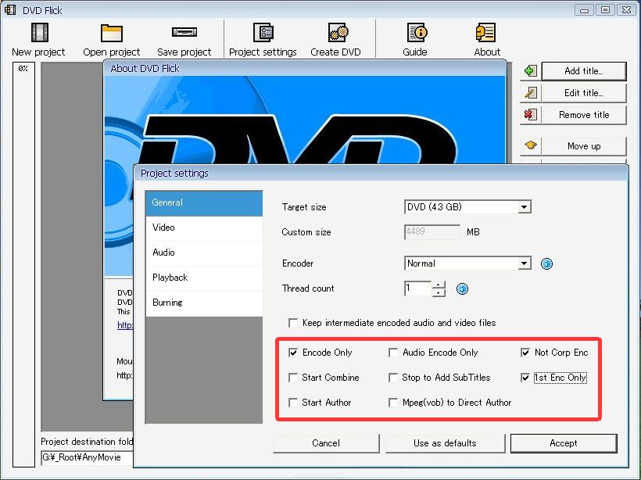This screenshot has width=641, height=480.
Task: Click the http link in About window
Action: point(125,325)
